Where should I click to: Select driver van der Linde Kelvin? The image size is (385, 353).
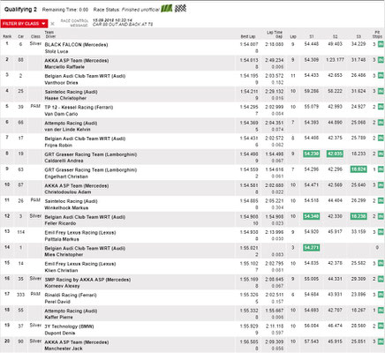(x=67, y=130)
